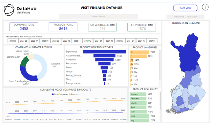Filter by year-month 2023 11
The image size is (211, 123).
(77, 41)
